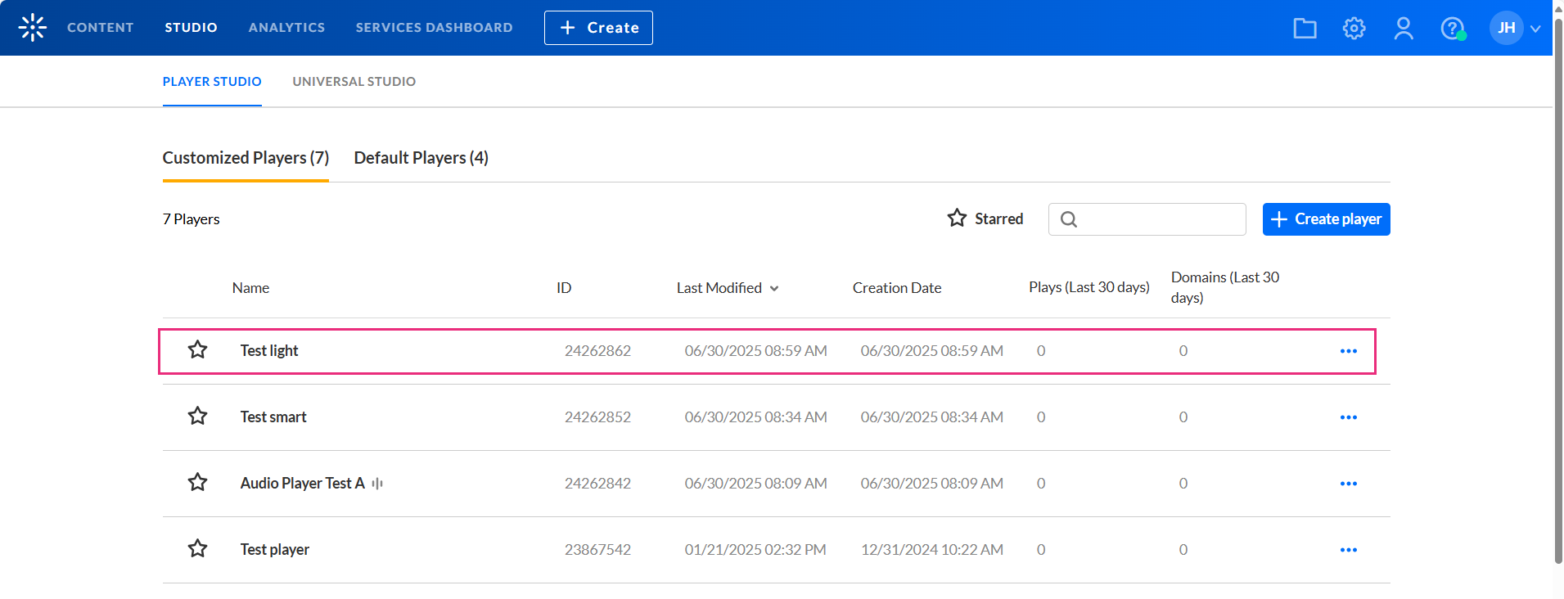Open three-dot menu for Test light
Screen dimensions: 1564x599
click(x=1348, y=351)
